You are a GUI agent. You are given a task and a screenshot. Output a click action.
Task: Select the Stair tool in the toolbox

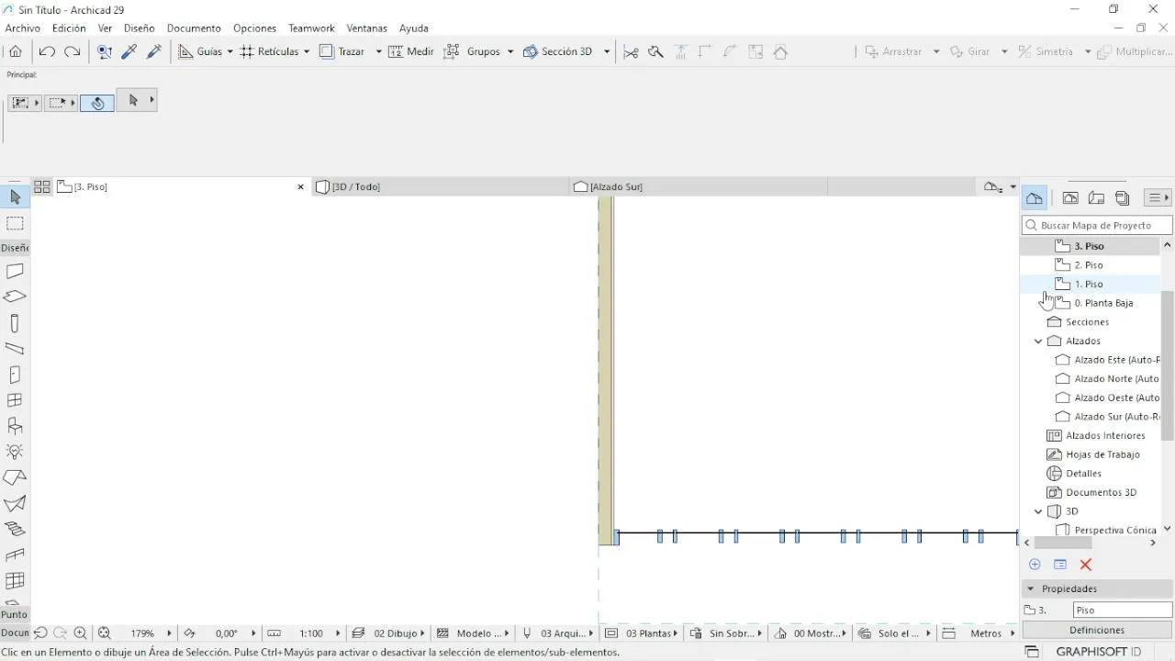tap(15, 529)
